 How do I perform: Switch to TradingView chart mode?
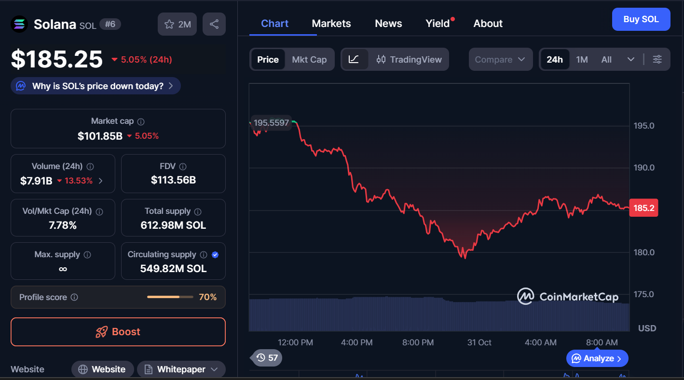pyautogui.click(x=409, y=59)
